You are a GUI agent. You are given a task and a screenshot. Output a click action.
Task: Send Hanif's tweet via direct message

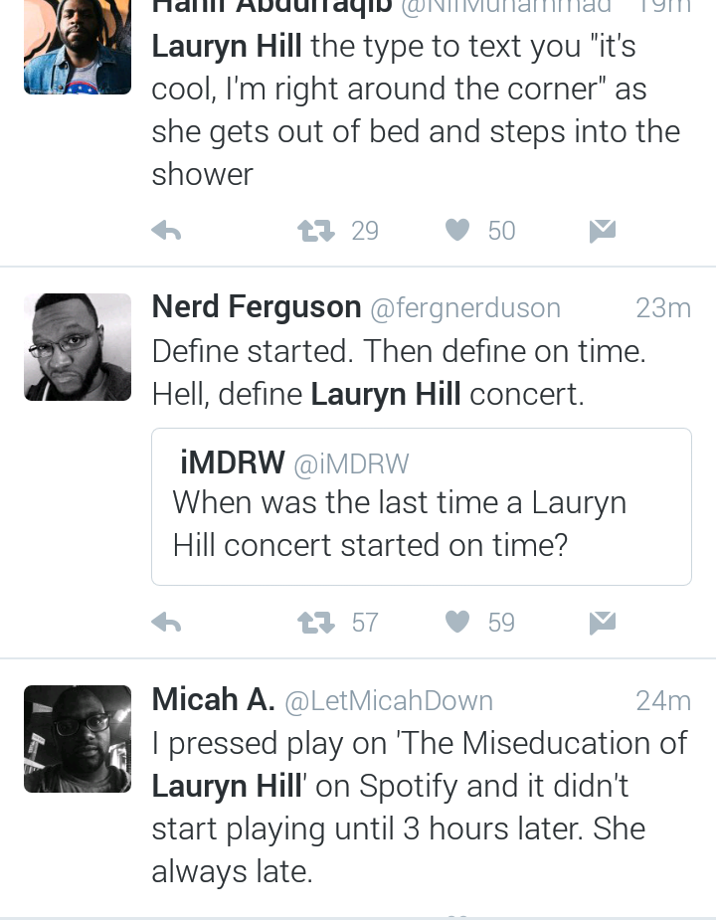(x=603, y=231)
